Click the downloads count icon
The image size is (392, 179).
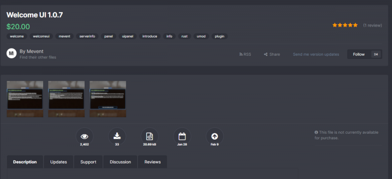click(x=117, y=136)
